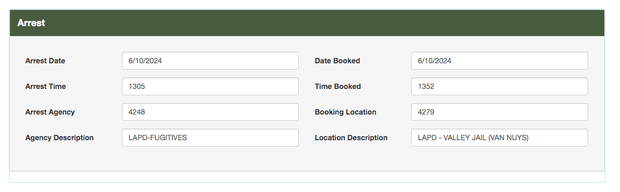
Task: Focus the Arrest Time field showing 1305
Action: click(210, 86)
